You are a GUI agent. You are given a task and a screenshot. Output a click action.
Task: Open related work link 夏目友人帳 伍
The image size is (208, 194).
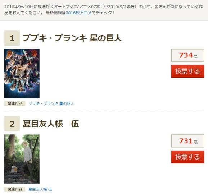click(40, 189)
